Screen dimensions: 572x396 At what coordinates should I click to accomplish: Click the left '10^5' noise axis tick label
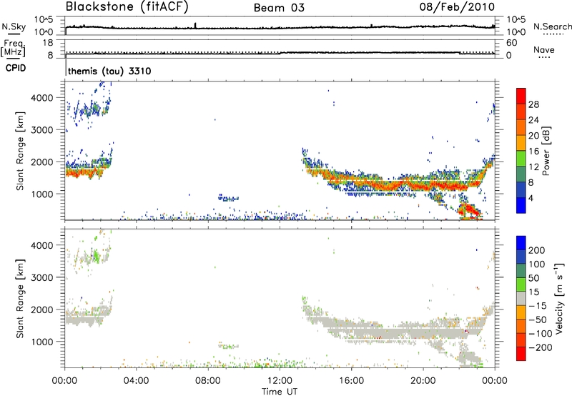(44, 20)
